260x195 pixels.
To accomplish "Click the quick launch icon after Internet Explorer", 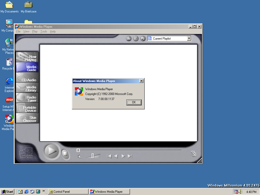I will [x=32, y=192].
